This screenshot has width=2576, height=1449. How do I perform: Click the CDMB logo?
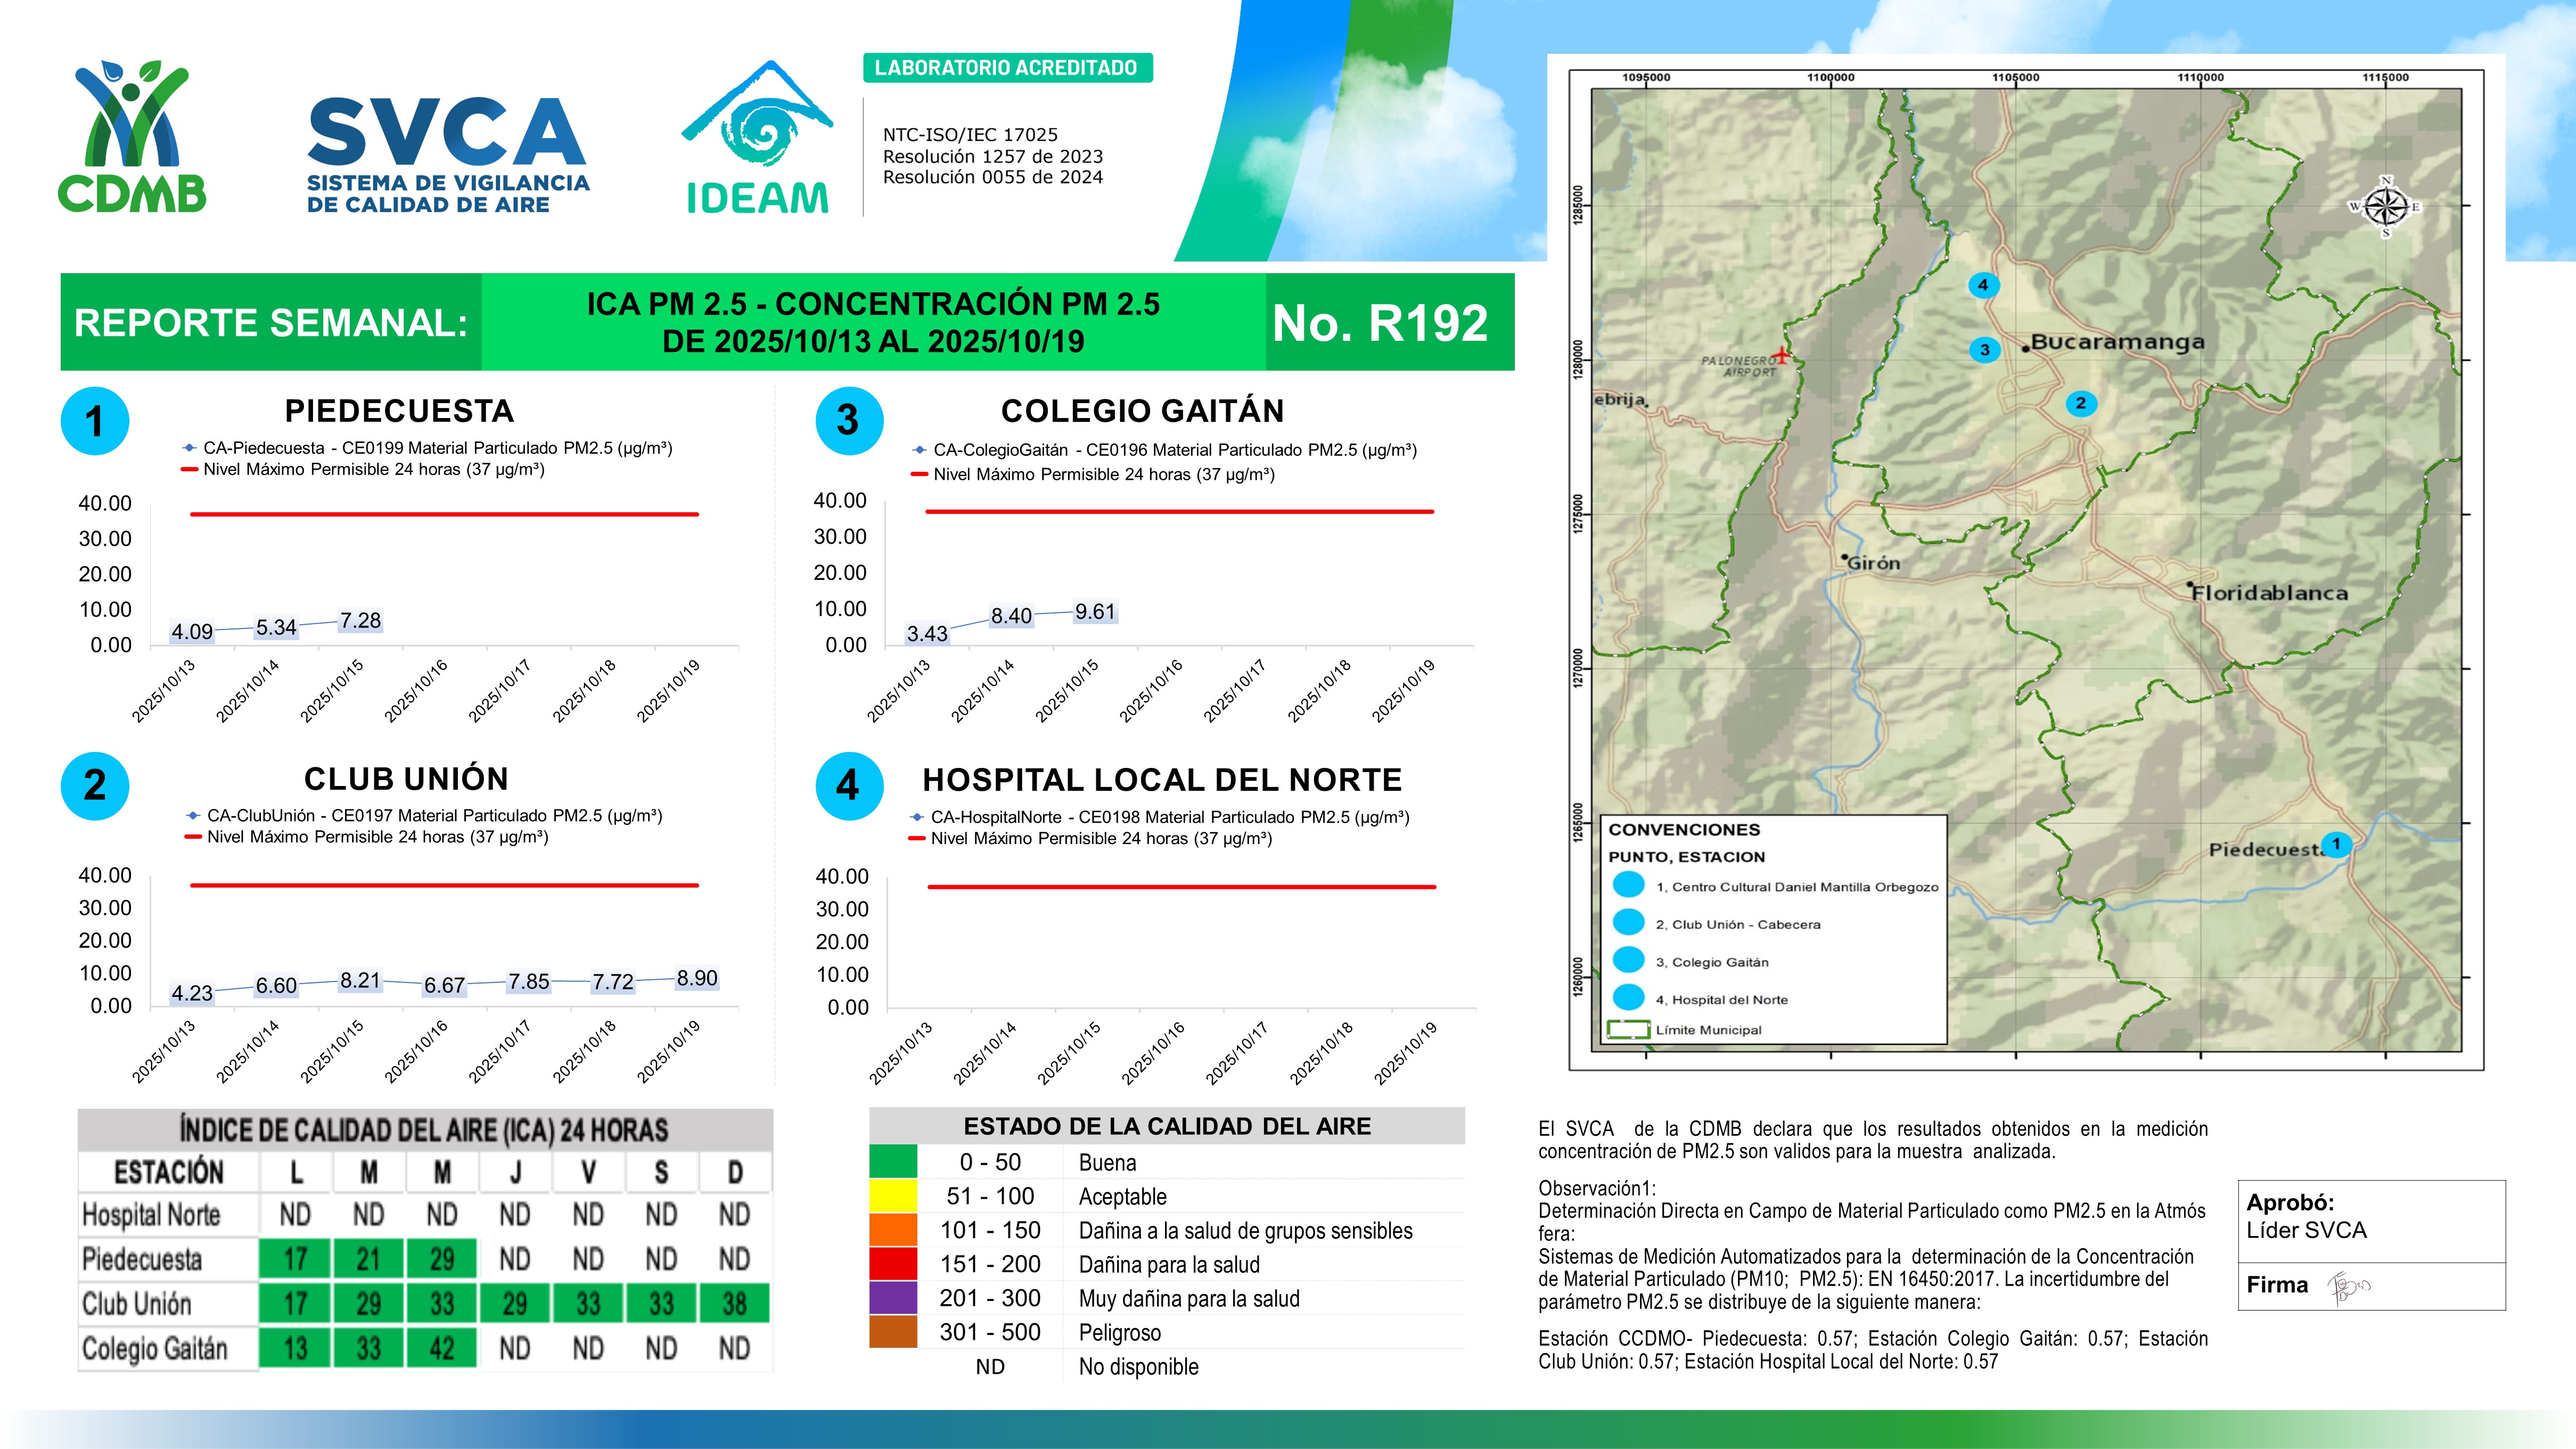coord(132,137)
